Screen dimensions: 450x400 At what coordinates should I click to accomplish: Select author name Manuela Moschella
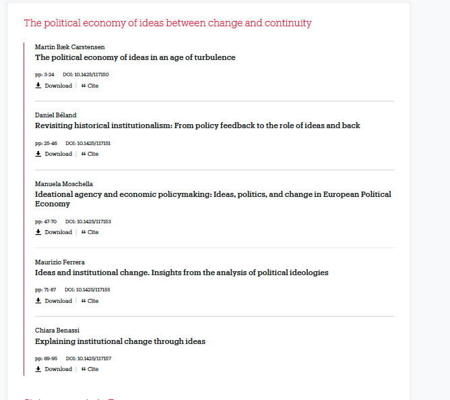pyautogui.click(x=63, y=183)
